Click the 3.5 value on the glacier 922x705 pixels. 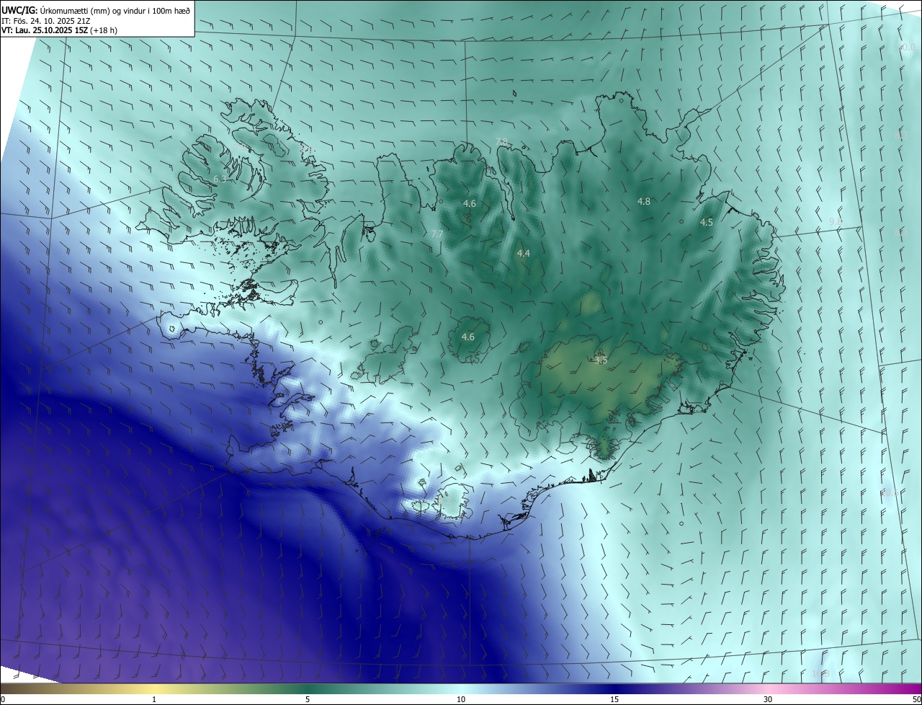[x=601, y=359]
